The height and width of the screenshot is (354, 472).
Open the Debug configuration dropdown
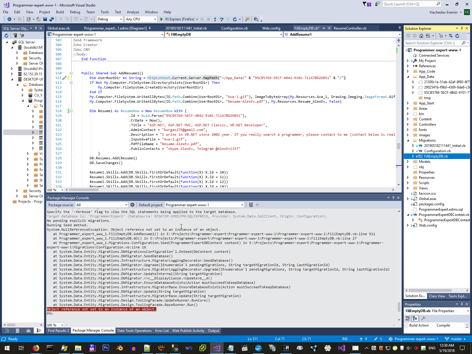[109, 19]
